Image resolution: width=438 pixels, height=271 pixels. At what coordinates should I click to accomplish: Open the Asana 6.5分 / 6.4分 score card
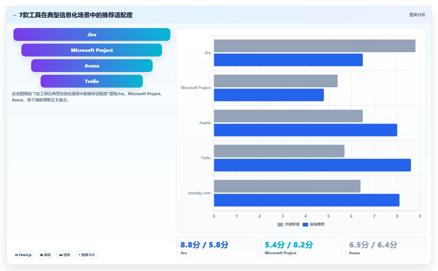tap(385, 248)
